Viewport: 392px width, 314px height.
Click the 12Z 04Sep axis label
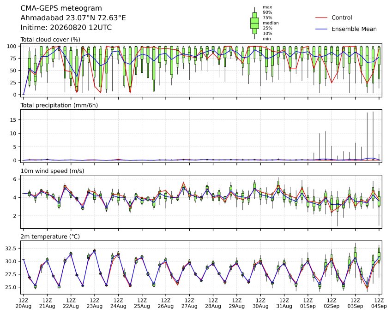tap(379, 303)
